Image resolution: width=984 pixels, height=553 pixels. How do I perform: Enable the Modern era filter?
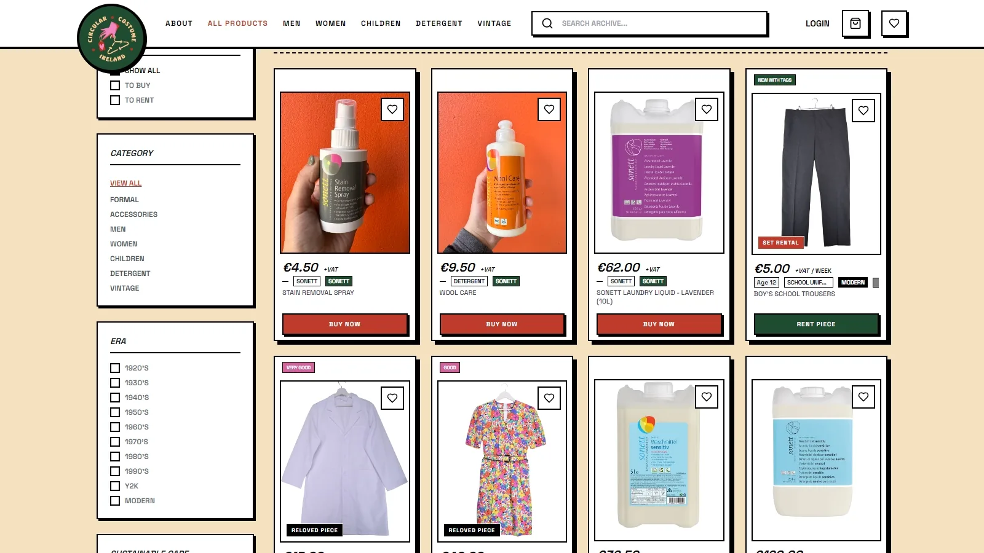115,501
